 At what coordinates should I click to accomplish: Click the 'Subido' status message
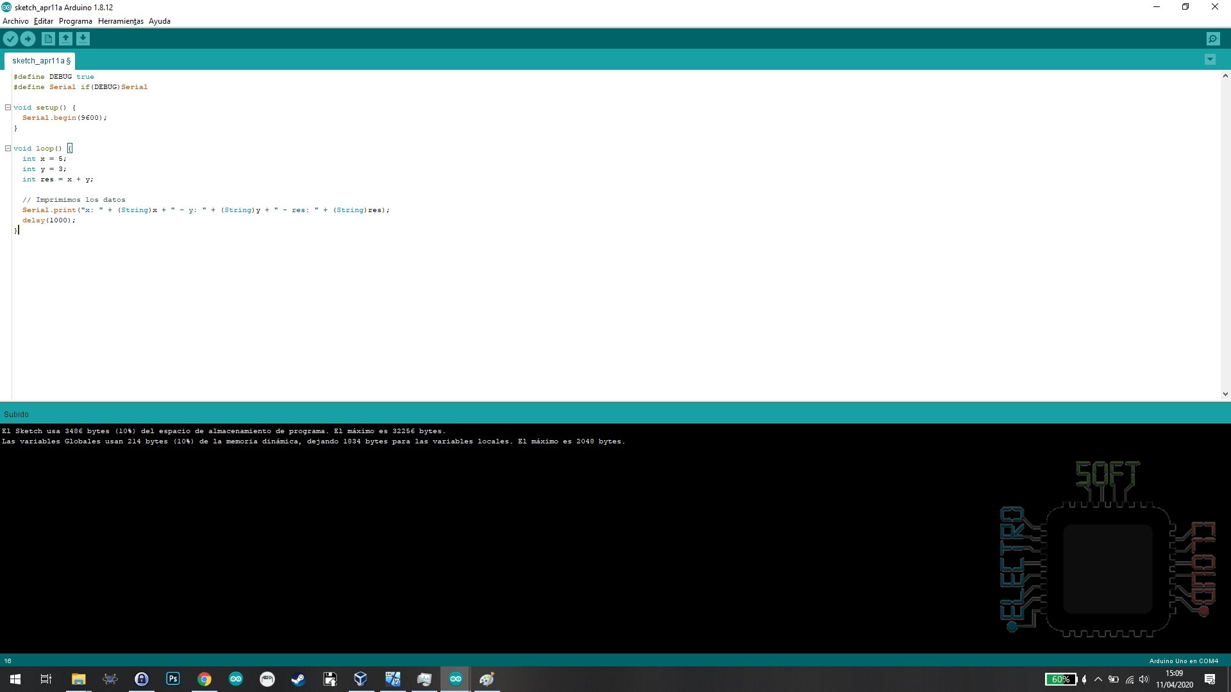(x=16, y=415)
